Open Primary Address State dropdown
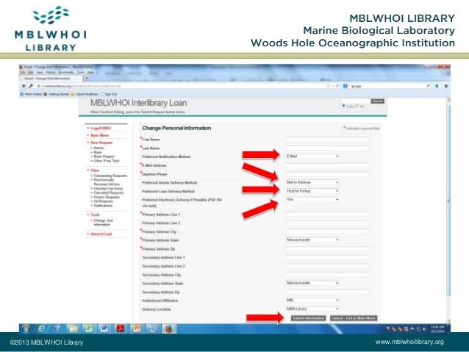This screenshot has height=352, width=469. point(312,240)
